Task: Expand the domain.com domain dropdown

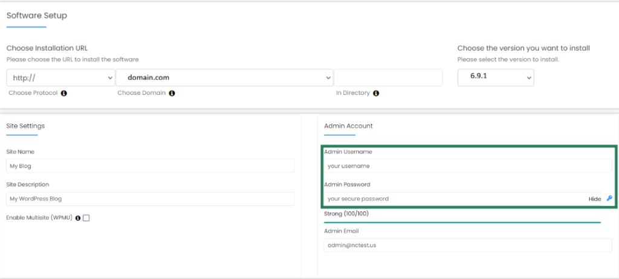Action: pyautogui.click(x=224, y=78)
